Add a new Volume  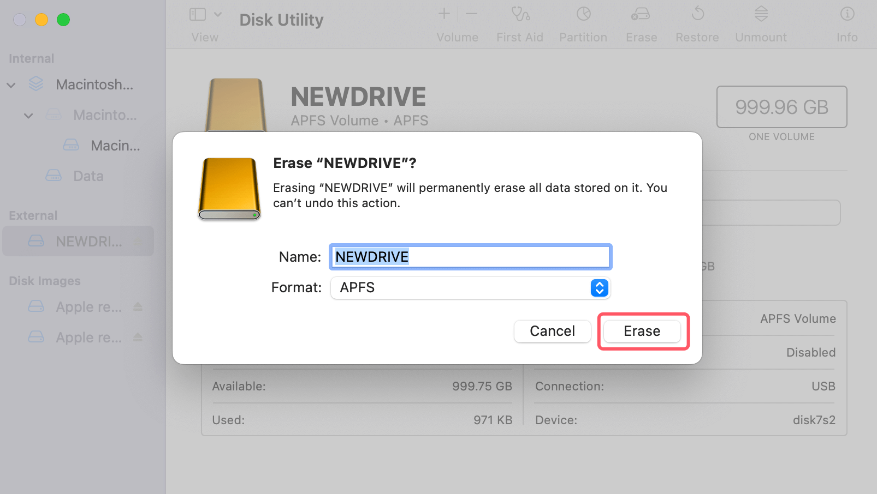pyautogui.click(x=443, y=14)
